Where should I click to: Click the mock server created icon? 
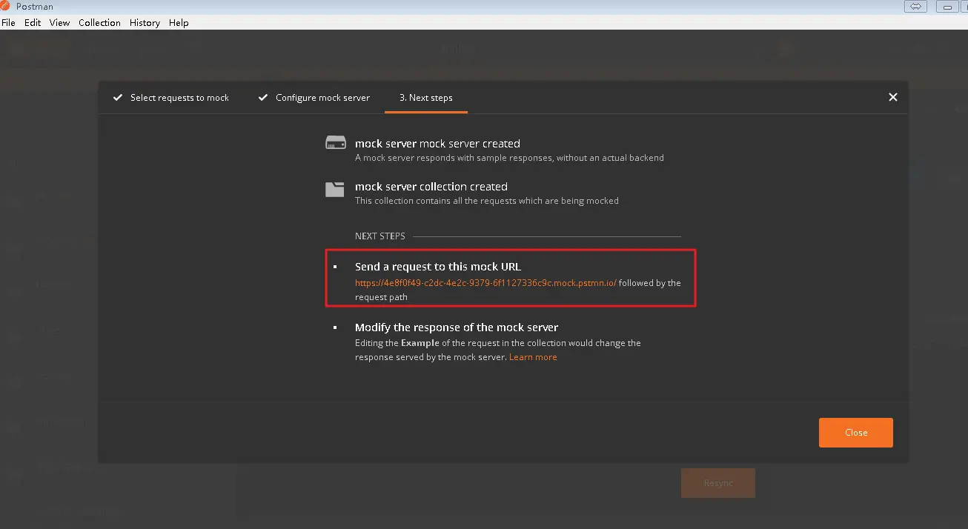click(336, 143)
